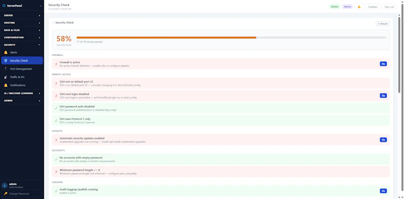
Task: Click the Updates button
Action: pyautogui.click(x=373, y=7)
